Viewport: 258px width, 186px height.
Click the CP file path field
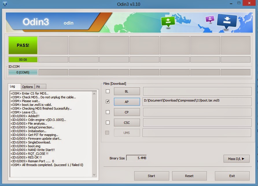point(197,112)
